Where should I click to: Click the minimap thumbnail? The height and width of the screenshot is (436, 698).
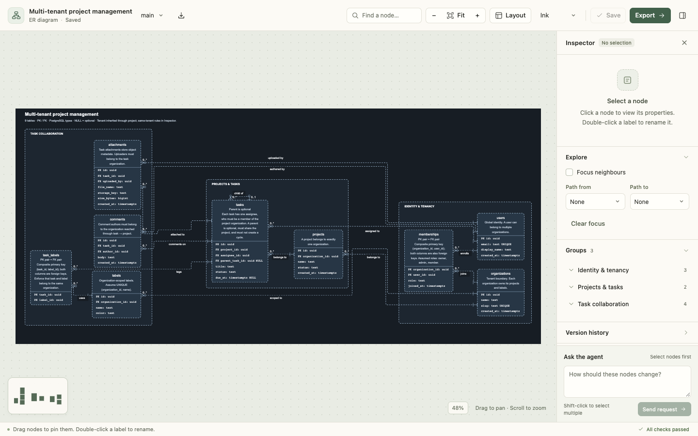coord(38,396)
